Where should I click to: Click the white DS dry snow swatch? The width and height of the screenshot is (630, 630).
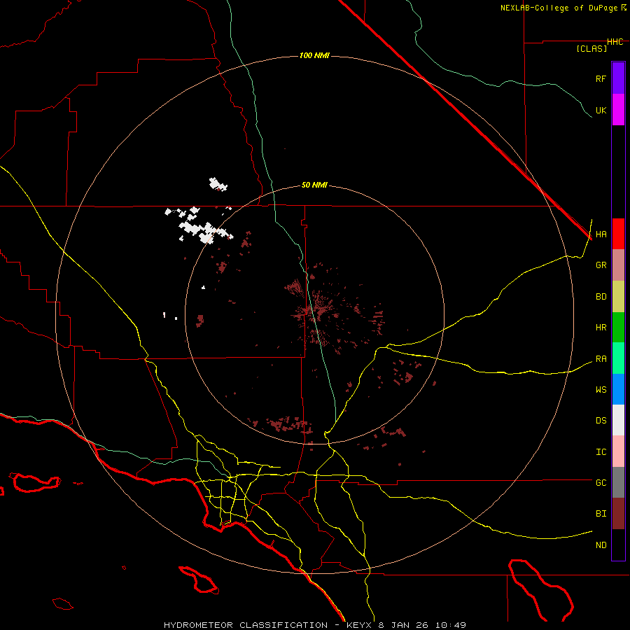(x=618, y=420)
